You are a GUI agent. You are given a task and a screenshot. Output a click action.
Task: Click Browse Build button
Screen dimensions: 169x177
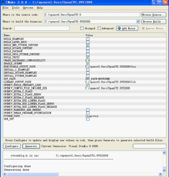[x=154, y=22]
